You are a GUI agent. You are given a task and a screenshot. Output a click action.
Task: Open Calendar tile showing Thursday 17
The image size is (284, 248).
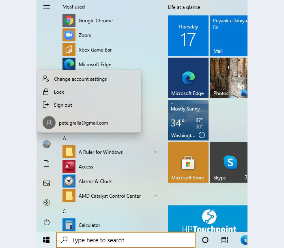click(x=188, y=36)
